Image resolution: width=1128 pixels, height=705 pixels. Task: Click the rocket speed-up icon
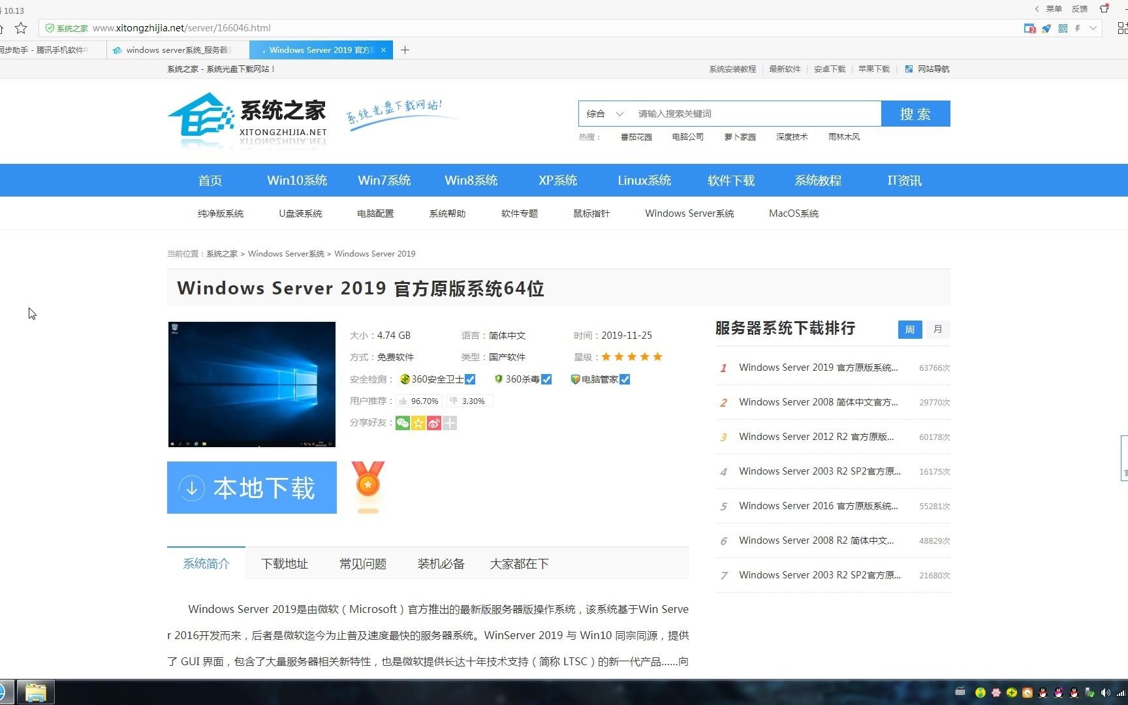tap(1046, 28)
